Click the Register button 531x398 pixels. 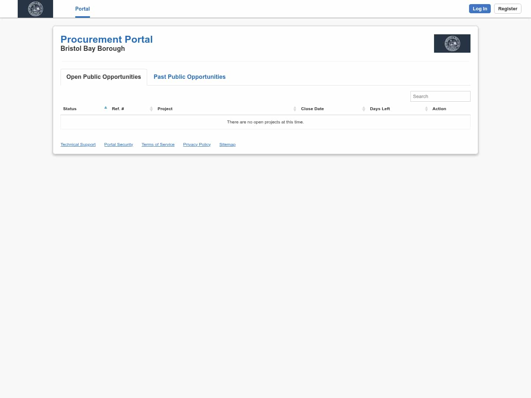(507, 8)
